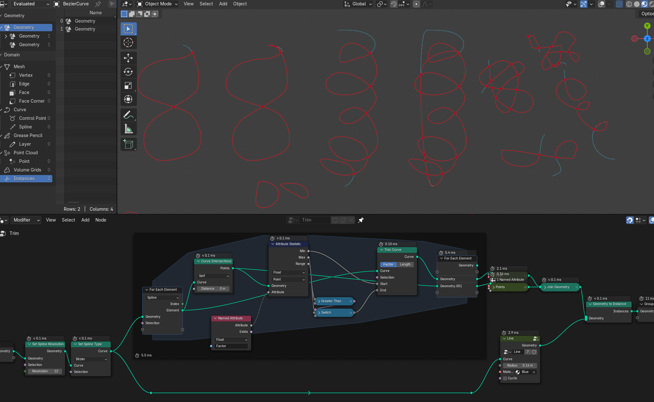Click the Resolution 12 value field
The width and height of the screenshot is (654, 402).
(45, 371)
